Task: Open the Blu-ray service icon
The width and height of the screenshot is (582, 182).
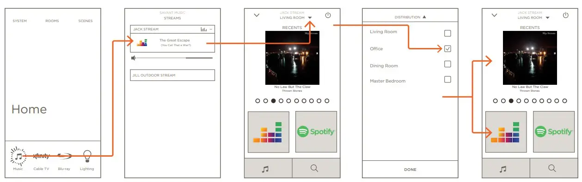Action: click(64, 156)
